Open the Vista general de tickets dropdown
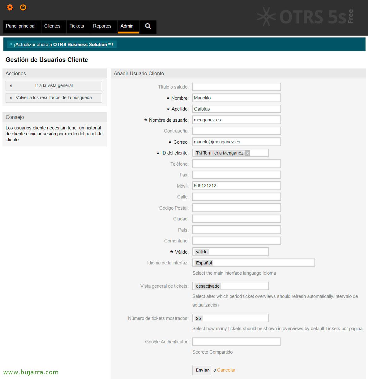This screenshot has width=368, height=379. pos(230,286)
